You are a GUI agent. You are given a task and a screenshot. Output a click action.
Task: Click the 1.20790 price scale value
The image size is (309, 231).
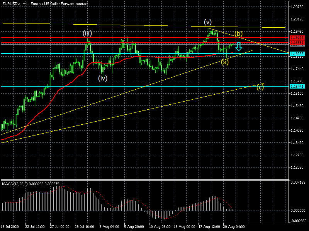coord(298,7)
